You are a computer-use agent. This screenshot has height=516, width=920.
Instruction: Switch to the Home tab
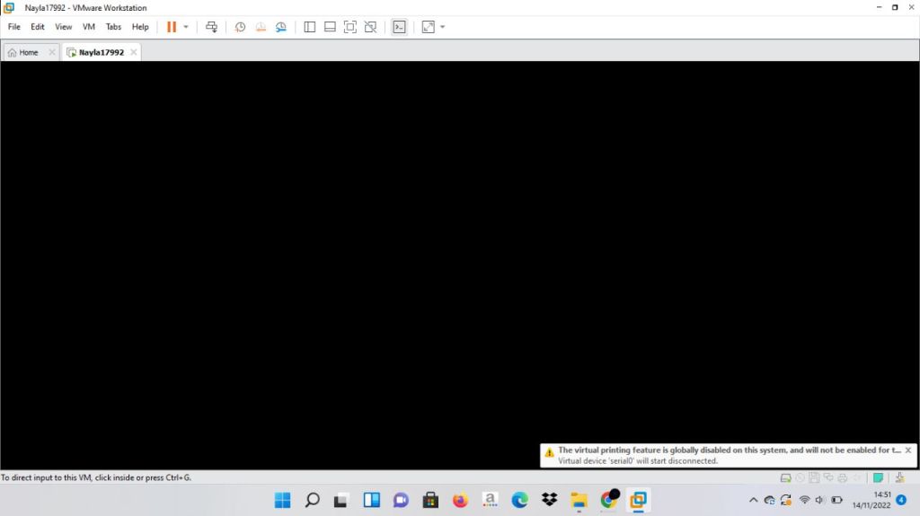(x=23, y=52)
